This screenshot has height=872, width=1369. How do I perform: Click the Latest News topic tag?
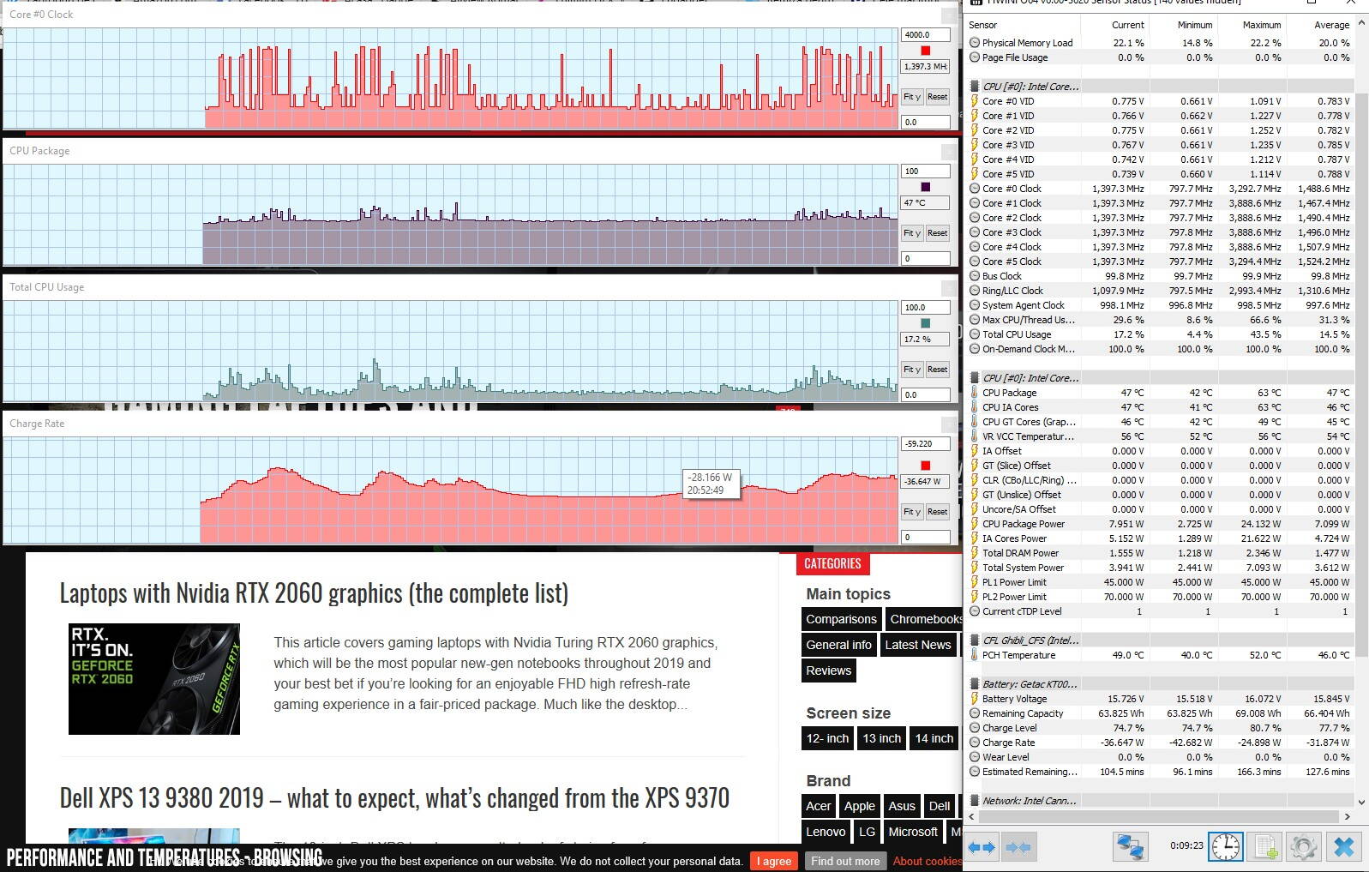coord(917,645)
